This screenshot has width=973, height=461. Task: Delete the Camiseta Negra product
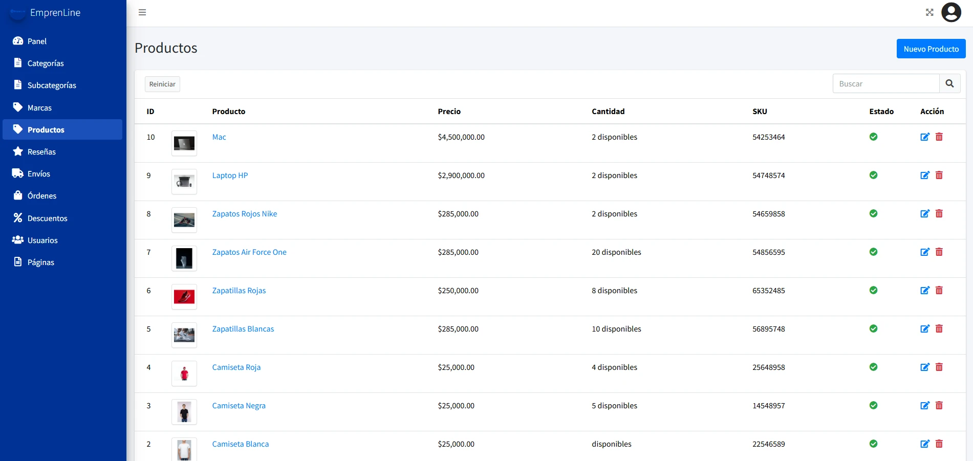pos(939,405)
